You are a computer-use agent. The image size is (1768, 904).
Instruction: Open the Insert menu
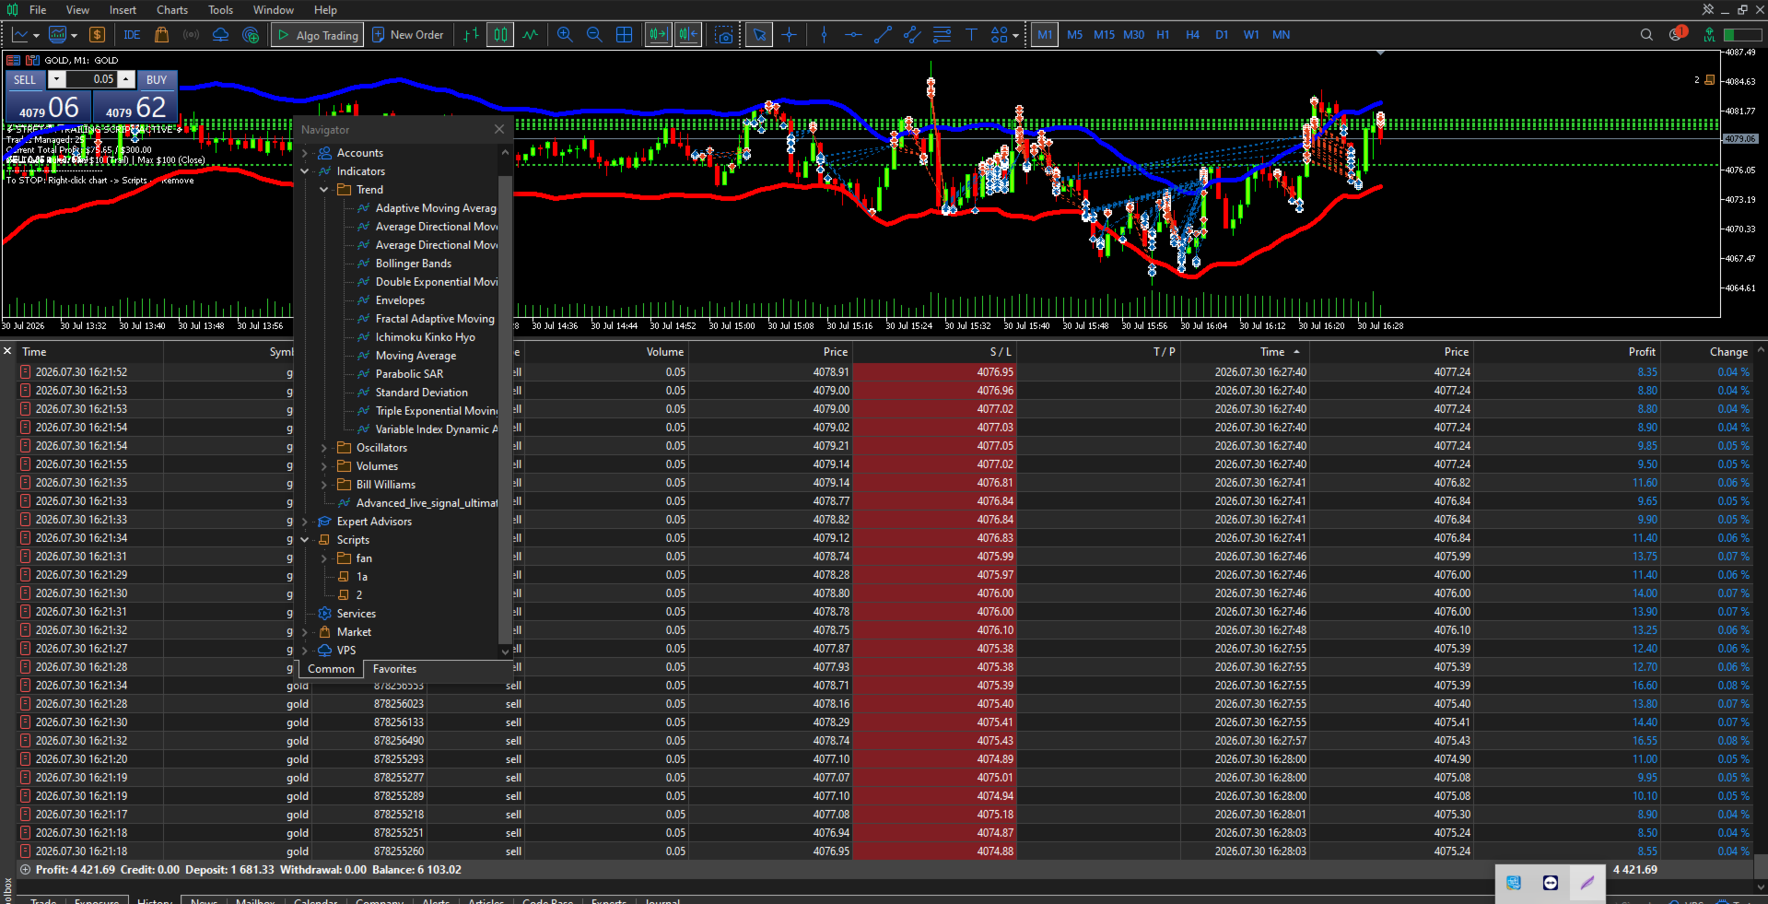[x=123, y=10]
